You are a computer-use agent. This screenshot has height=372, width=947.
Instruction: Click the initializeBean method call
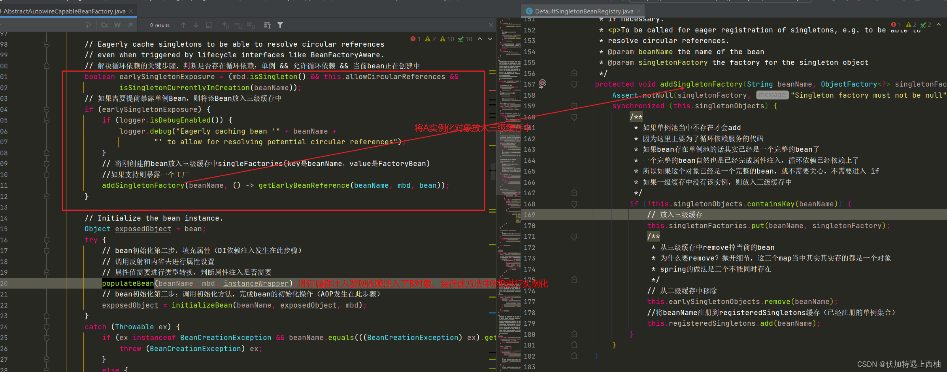202,305
